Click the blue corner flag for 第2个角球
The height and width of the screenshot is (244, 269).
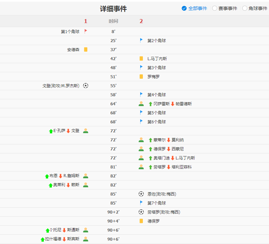141,40
